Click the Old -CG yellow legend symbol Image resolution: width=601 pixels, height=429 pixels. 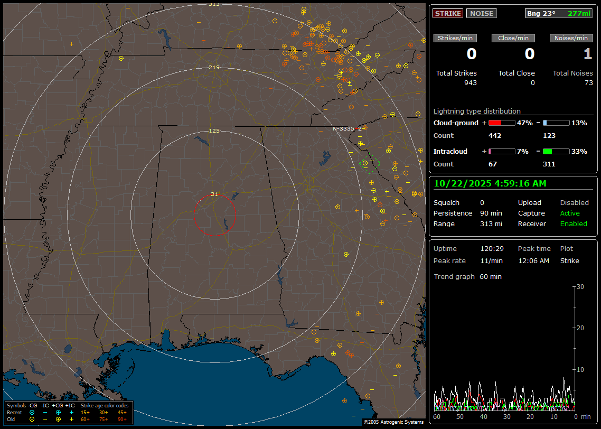32,419
